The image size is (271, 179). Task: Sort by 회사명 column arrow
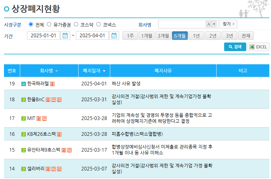point(56,71)
